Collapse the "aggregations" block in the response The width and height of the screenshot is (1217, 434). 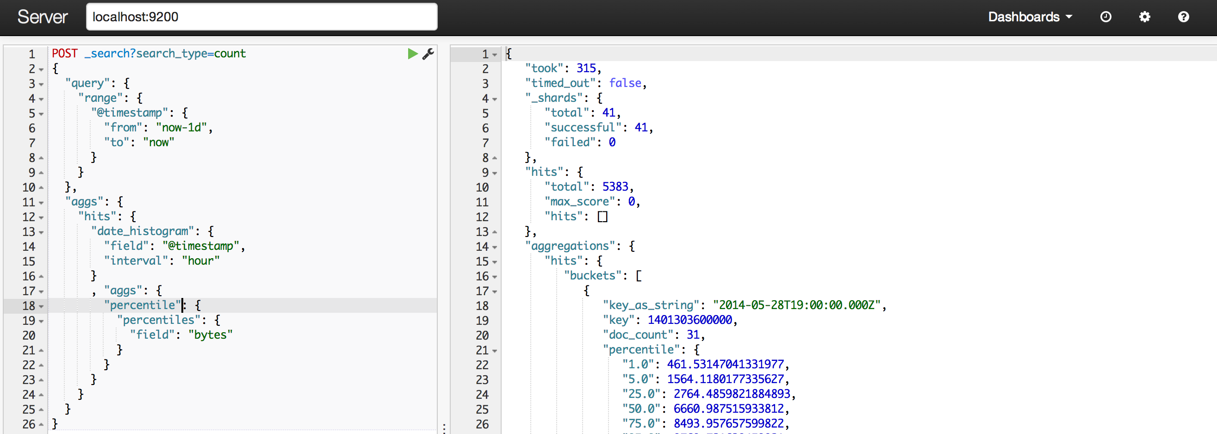tap(495, 247)
